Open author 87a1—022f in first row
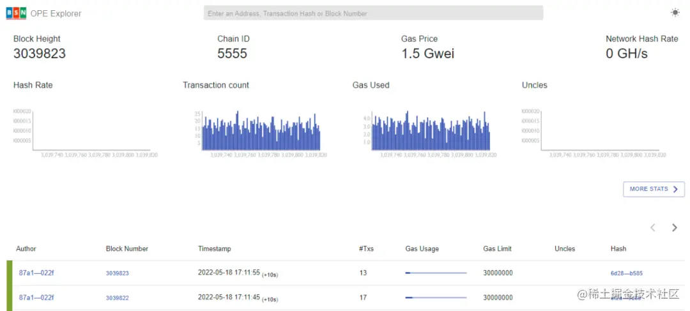Screen dimensions: 690x311 click(x=36, y=273)
